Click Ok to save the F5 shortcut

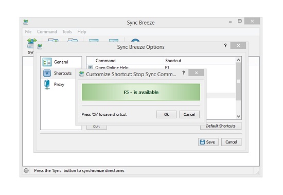coord(166,114)
